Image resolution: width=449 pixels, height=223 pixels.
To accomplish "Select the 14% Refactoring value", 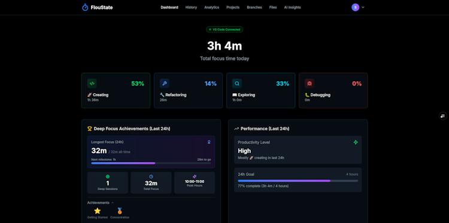I will (211, 84).
